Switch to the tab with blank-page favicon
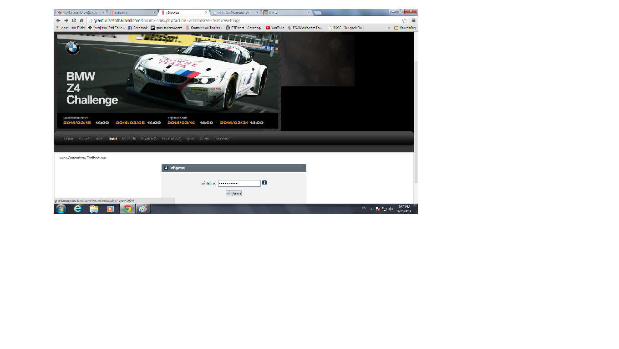 [236, 13]
